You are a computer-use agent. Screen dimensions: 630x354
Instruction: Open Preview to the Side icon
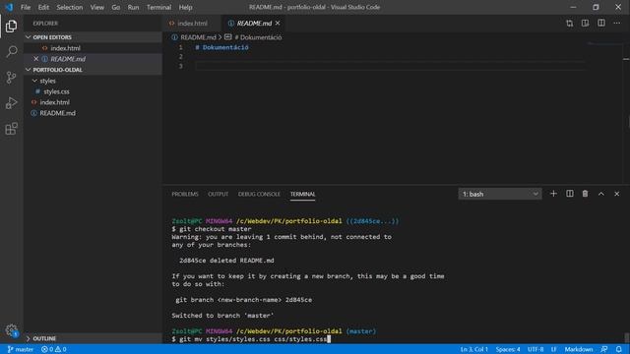(x=585, y=24)
